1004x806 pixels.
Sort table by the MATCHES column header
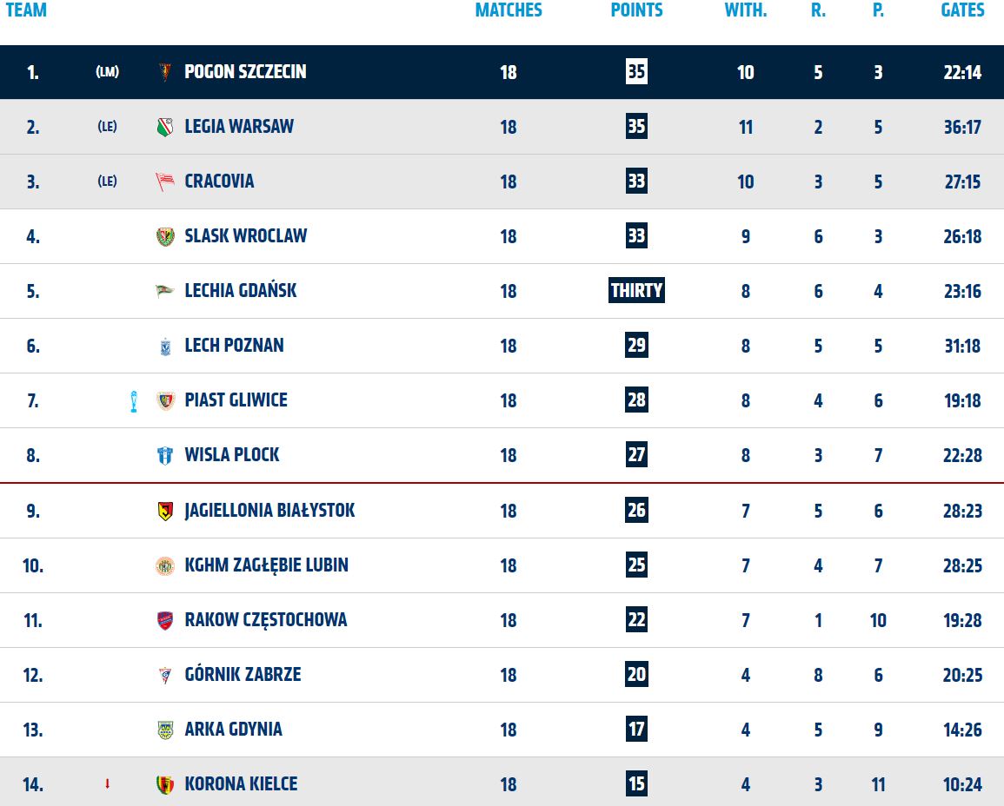tap(509, 10)
